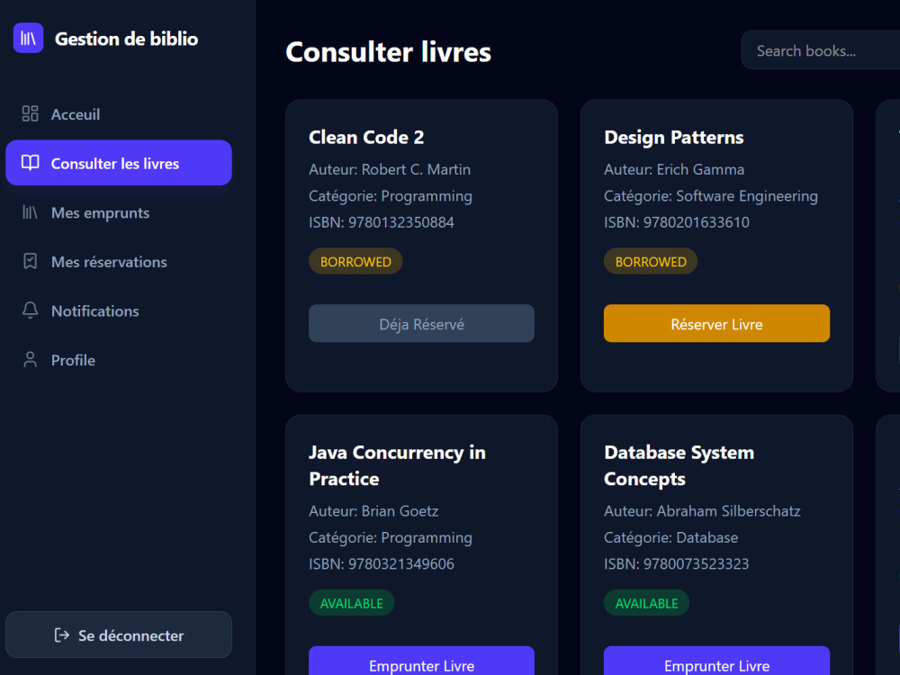Click the purple library logo icon
The width and height of the screenshot is (900, 675).
[28, 38]
